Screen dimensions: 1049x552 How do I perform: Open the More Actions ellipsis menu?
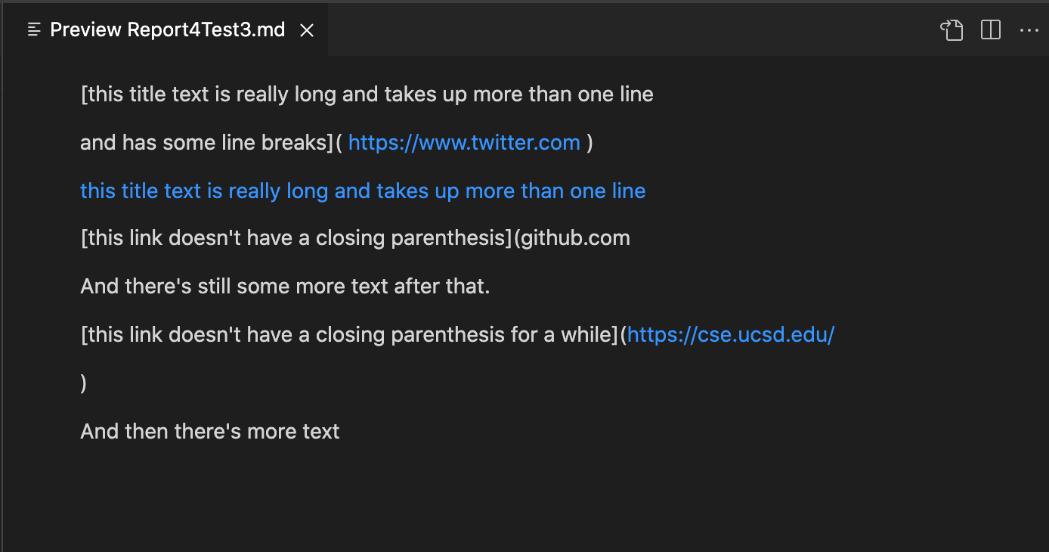pos(1029,30)
